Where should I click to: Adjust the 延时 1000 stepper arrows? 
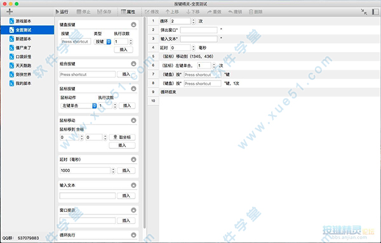tap(113, 171)
